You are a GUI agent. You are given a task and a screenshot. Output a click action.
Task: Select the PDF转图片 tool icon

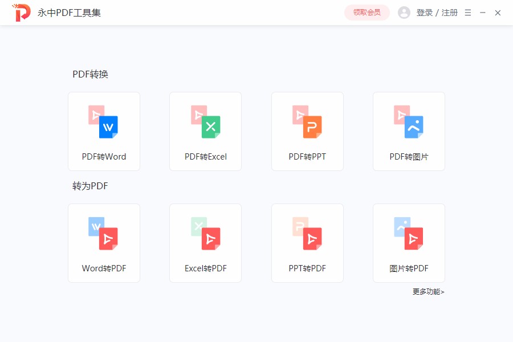(x=409, y=121)
